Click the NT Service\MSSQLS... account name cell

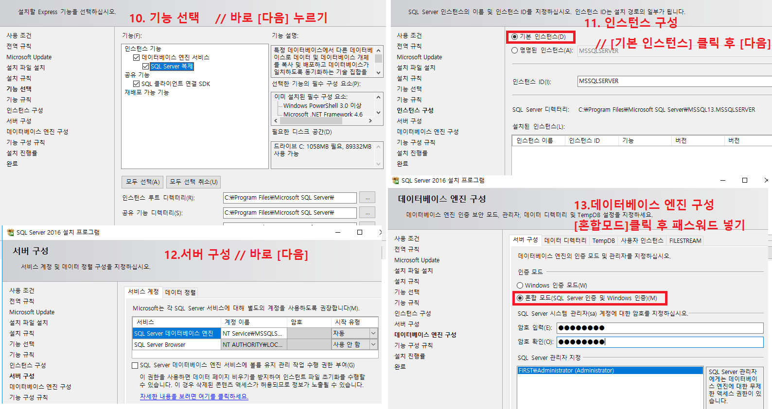point(254,333)
